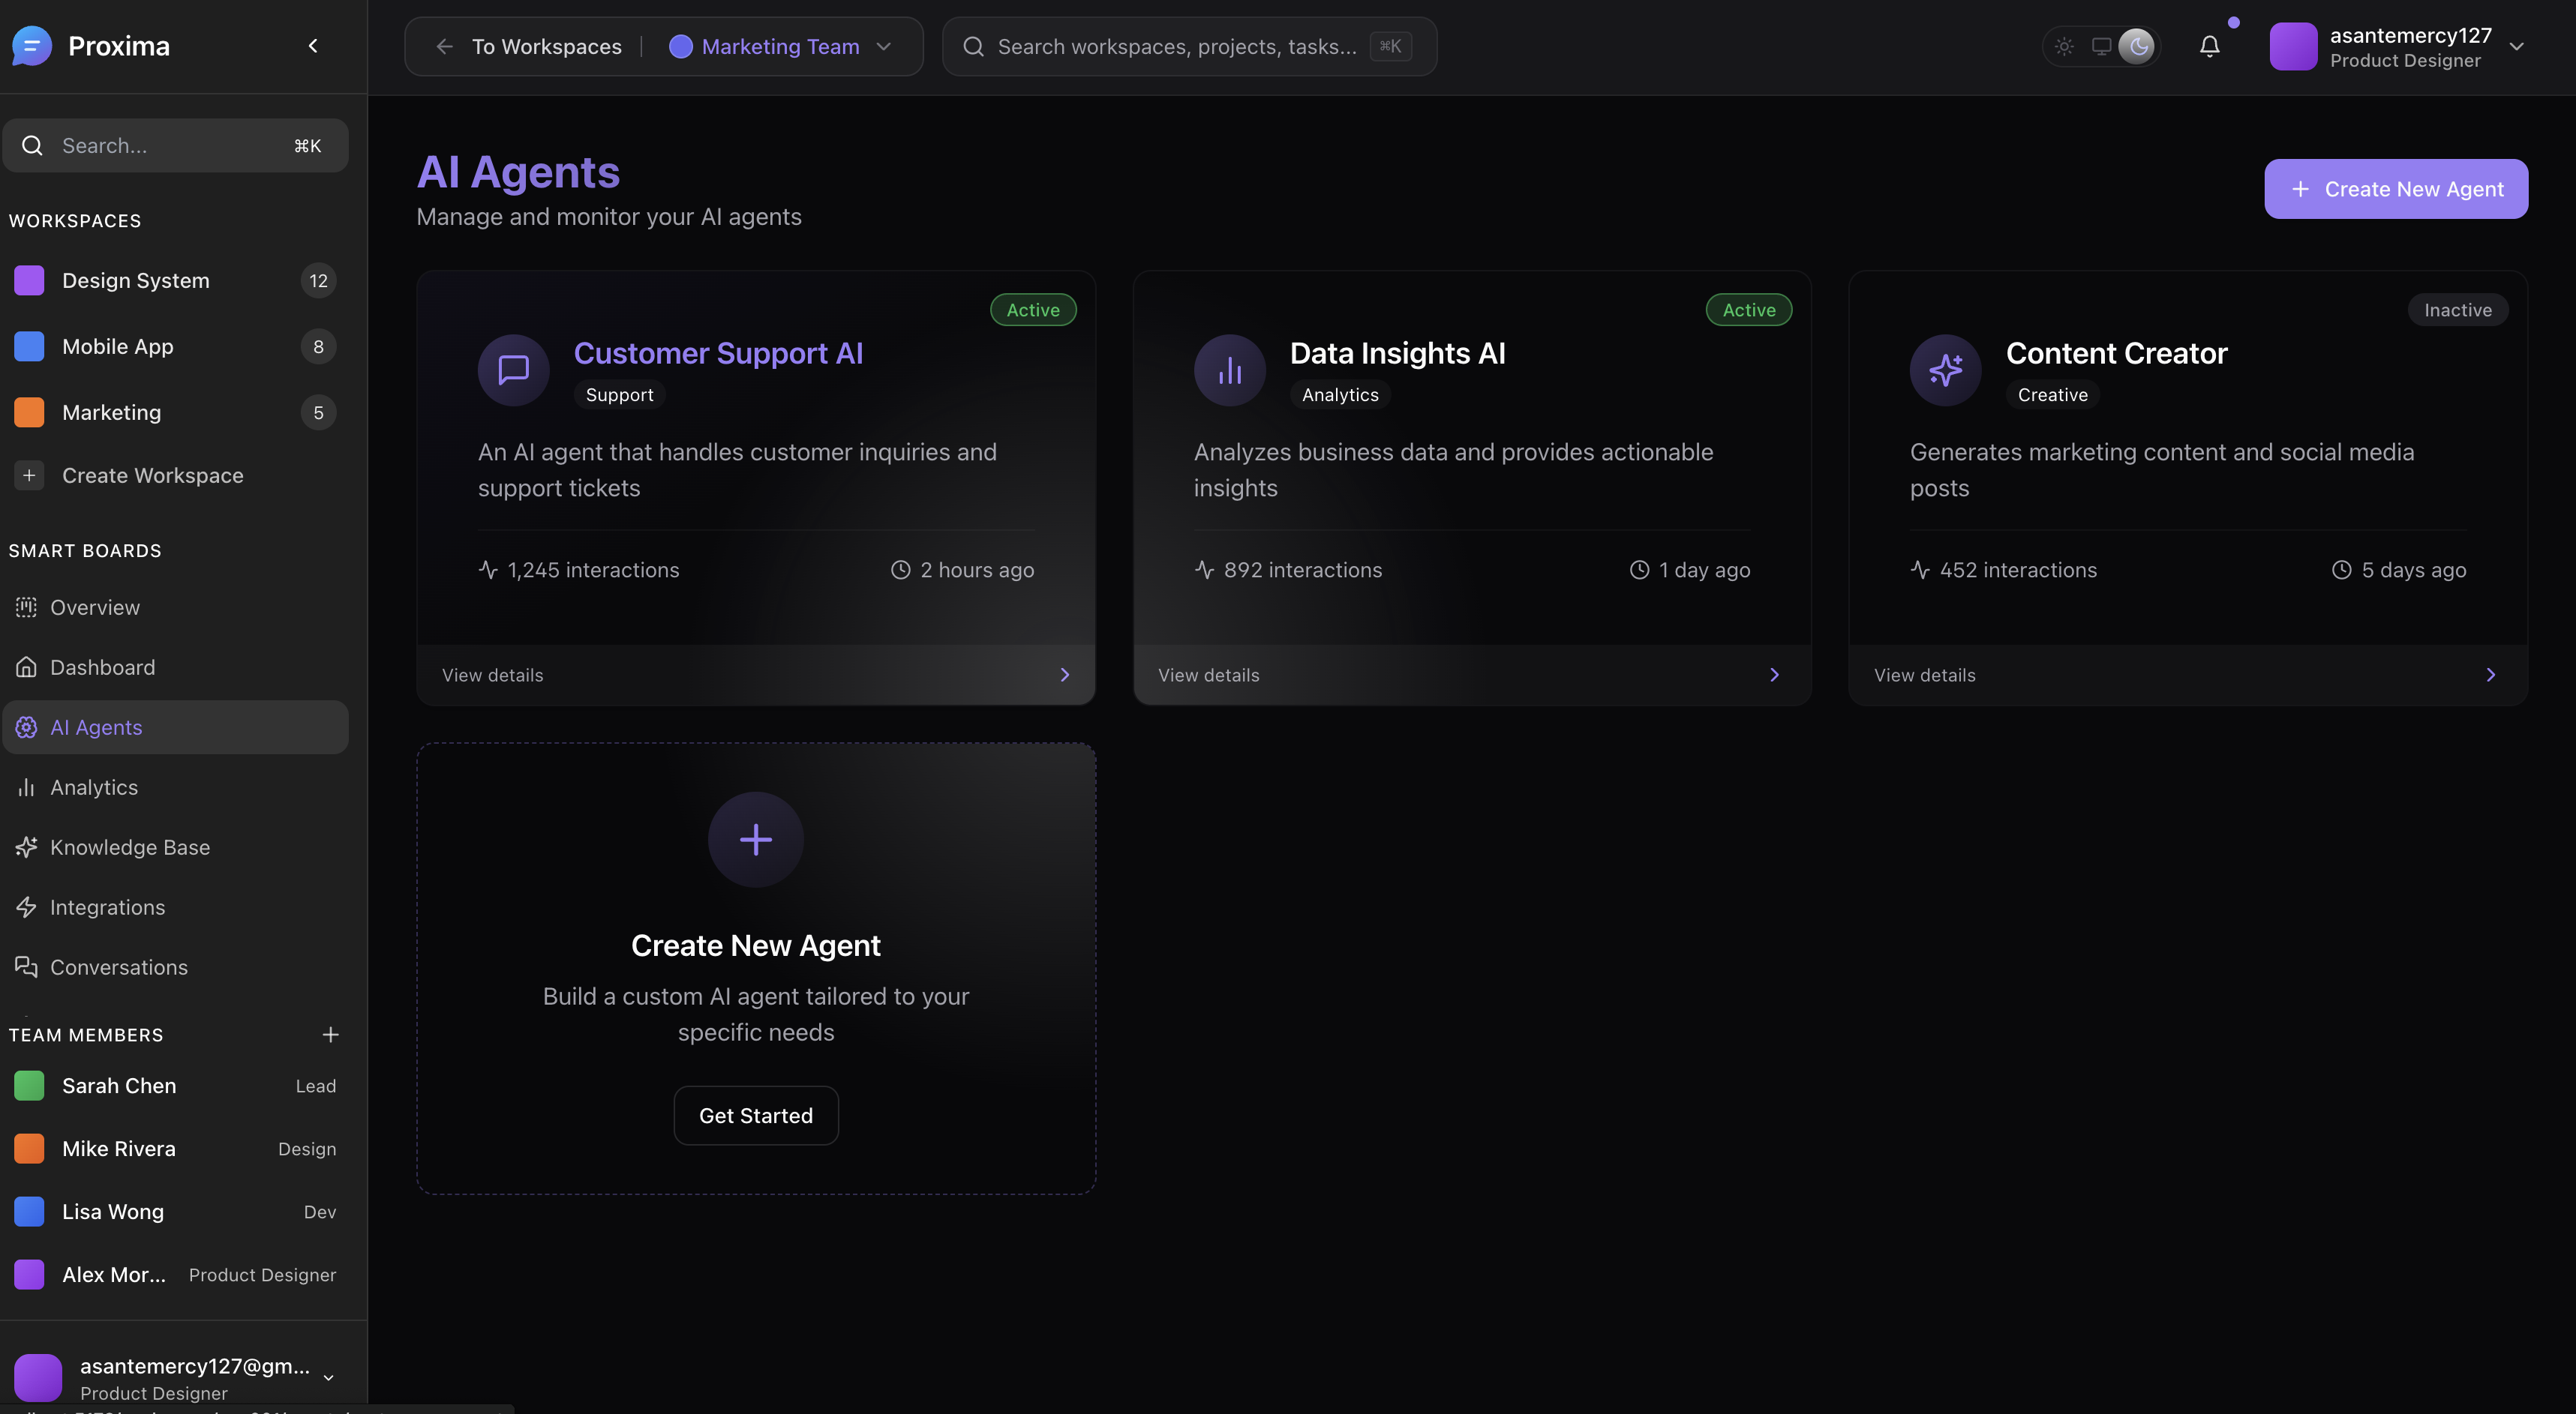Open the Knowledge Base smart board

pos(129,847)
